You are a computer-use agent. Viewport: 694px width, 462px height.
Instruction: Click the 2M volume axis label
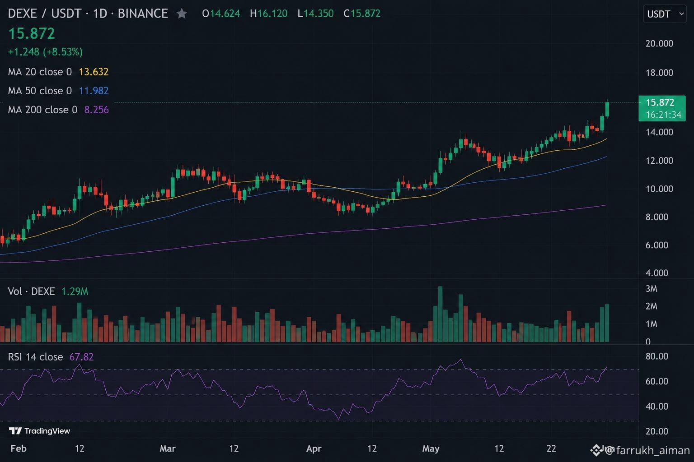651,306
